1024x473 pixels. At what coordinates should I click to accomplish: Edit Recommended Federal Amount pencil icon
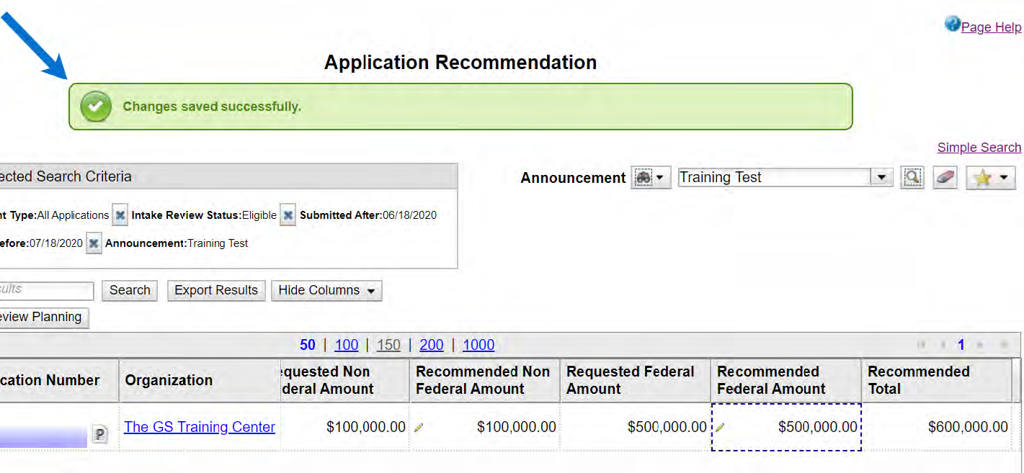tap(719, 428)
